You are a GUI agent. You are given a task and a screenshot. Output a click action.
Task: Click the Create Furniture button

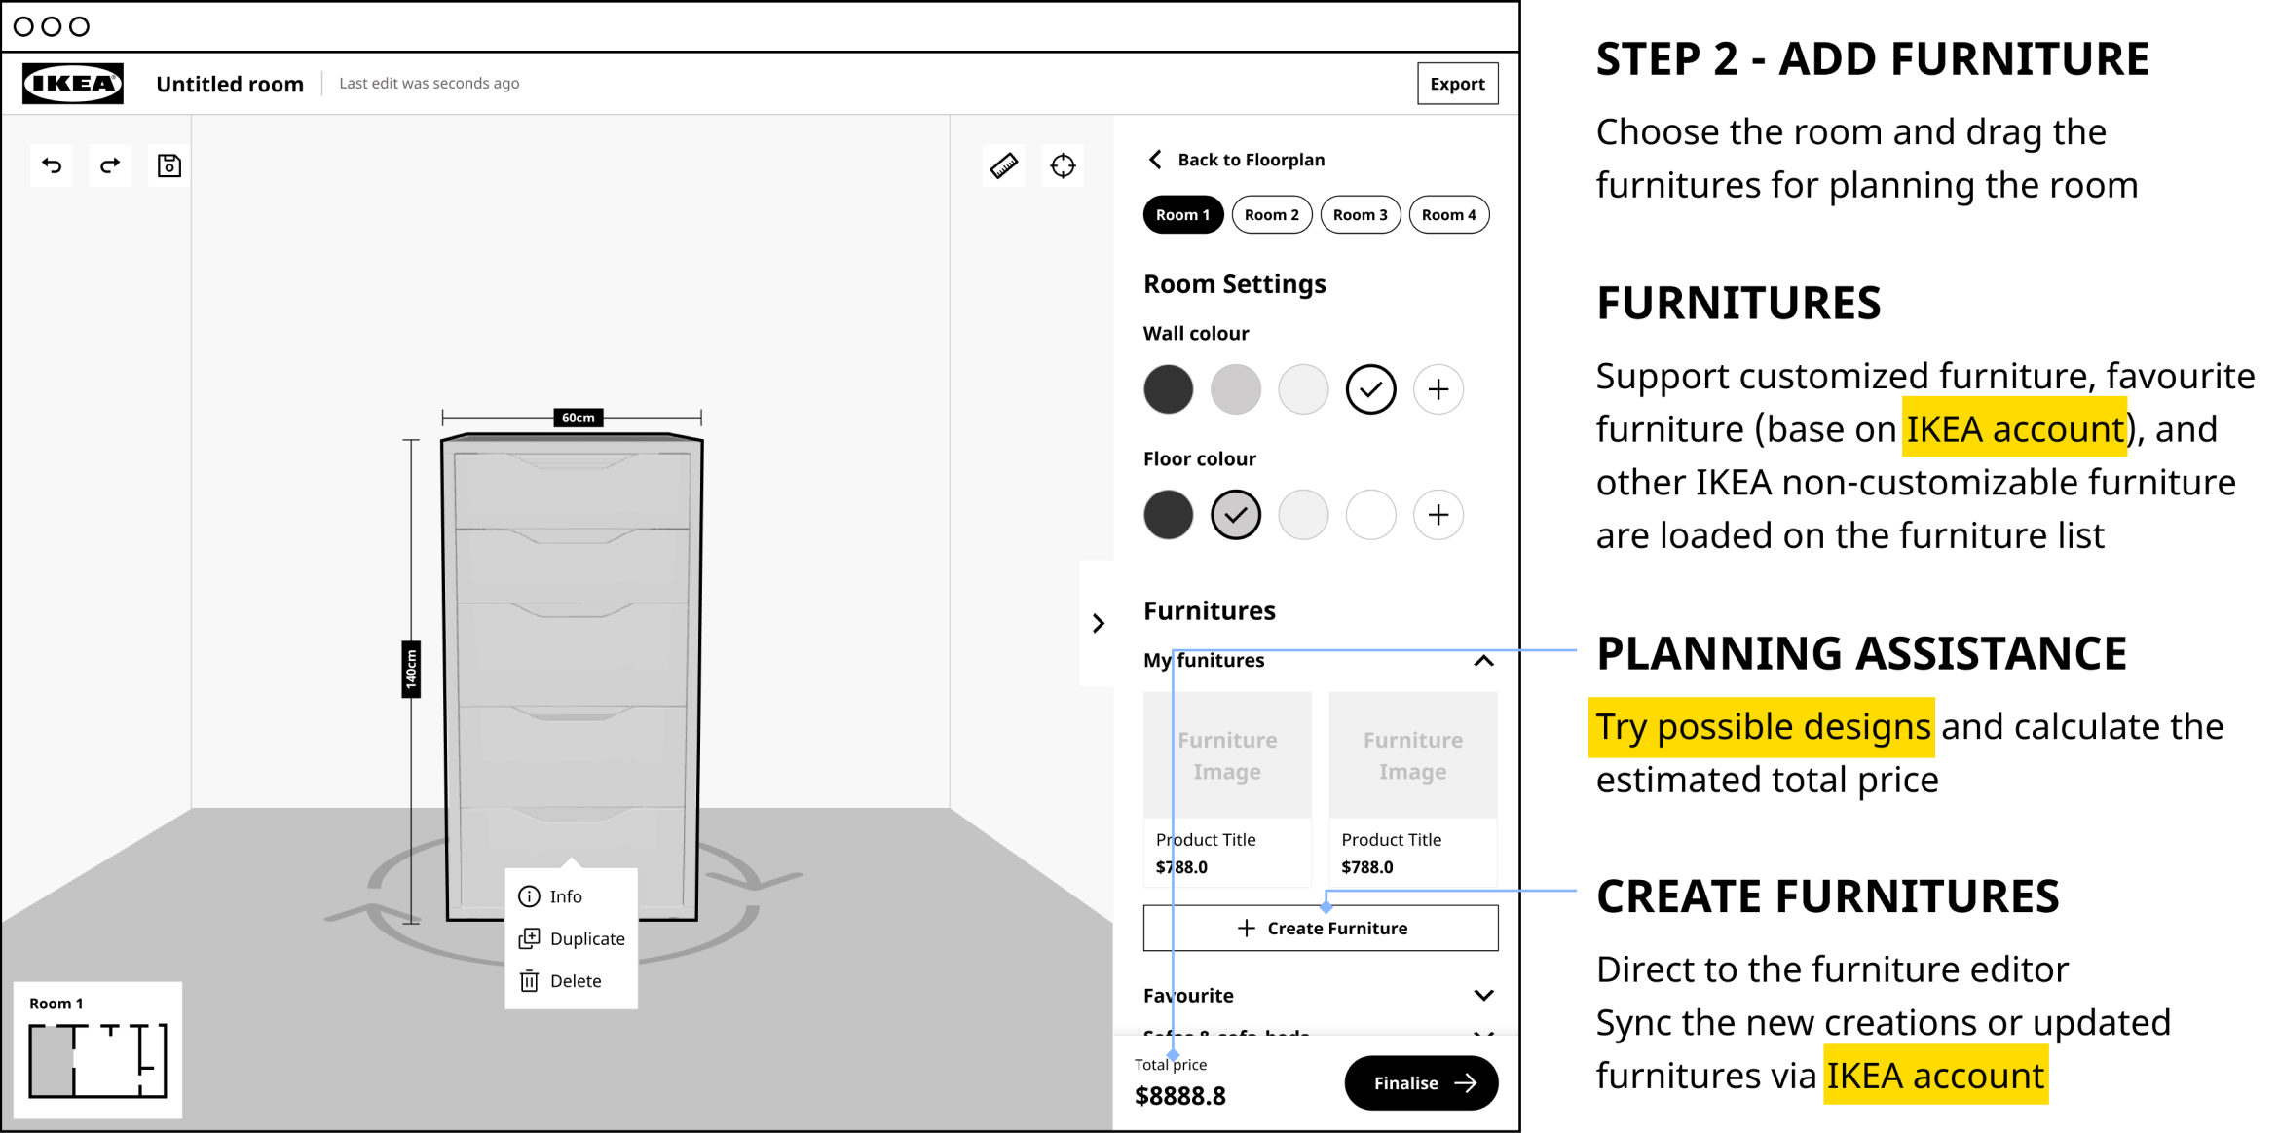[x=1320, y=929]
